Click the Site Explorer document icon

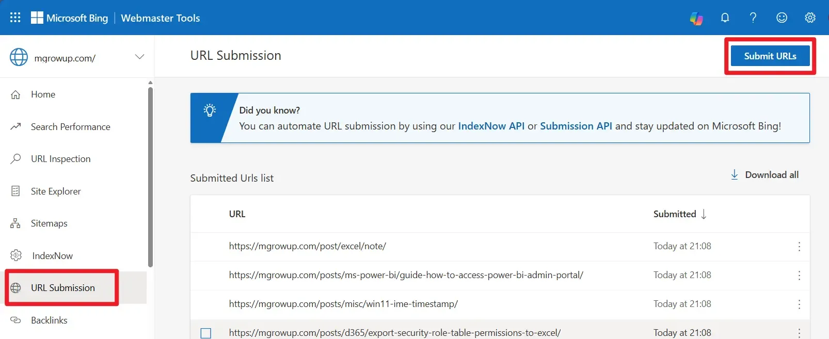click(x=15, y=191)
